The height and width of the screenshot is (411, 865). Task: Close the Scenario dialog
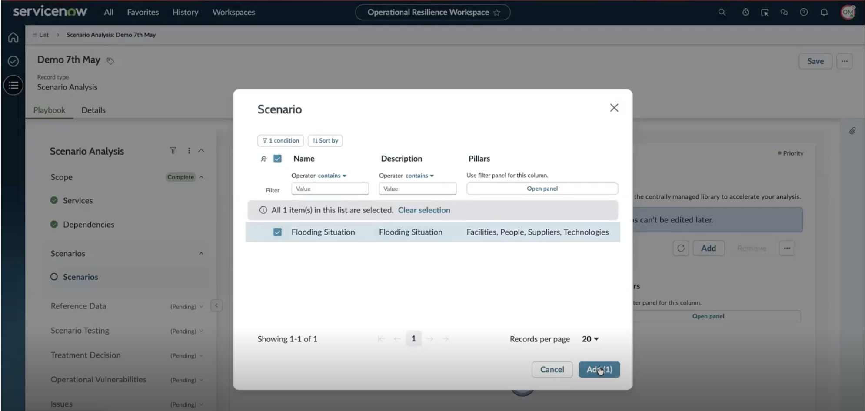pyautogui.click(x=614, y=108)
